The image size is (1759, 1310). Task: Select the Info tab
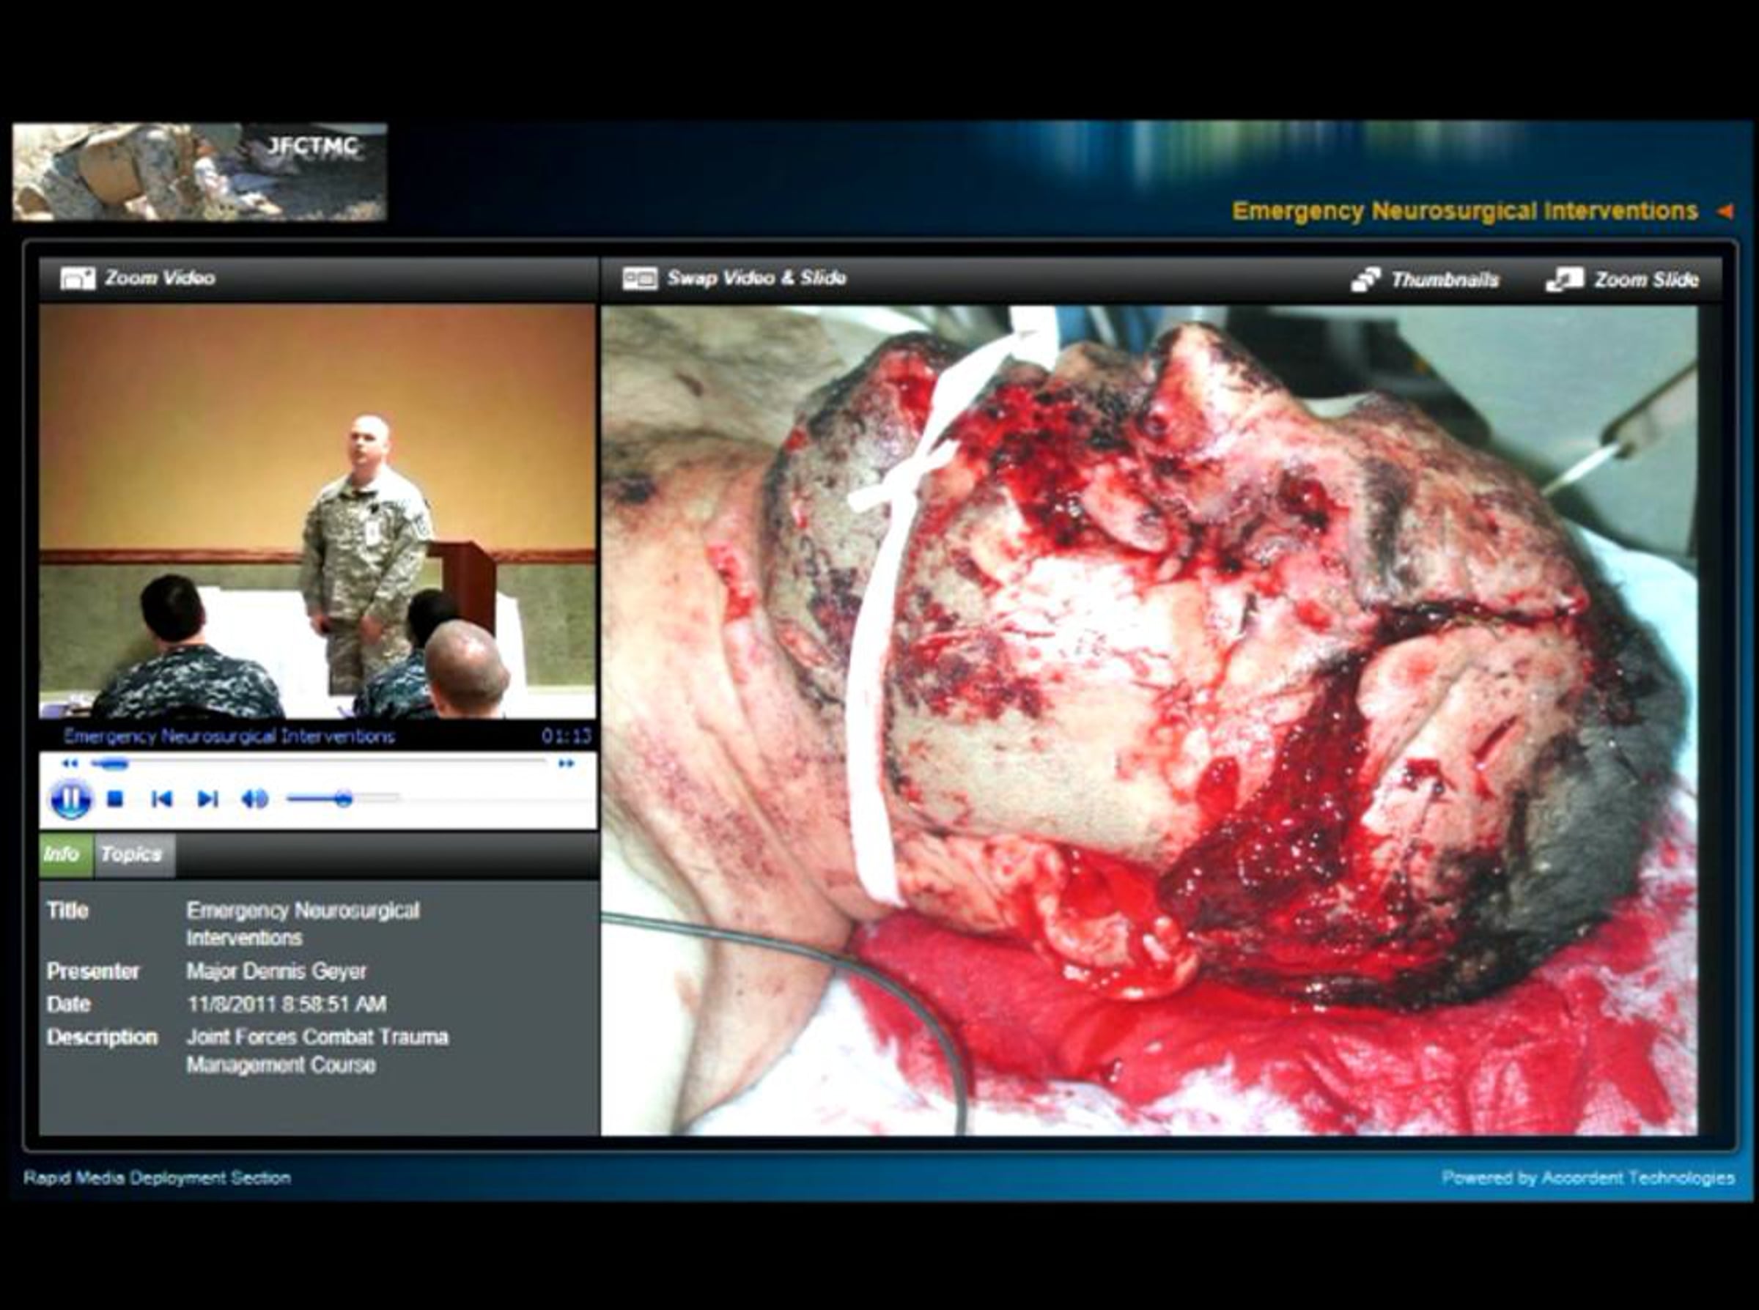point(62,855)
